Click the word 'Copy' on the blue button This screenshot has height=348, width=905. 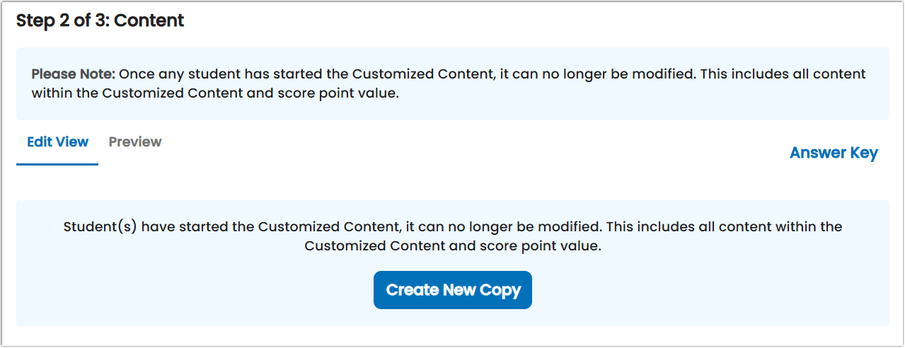pos(500,291)
